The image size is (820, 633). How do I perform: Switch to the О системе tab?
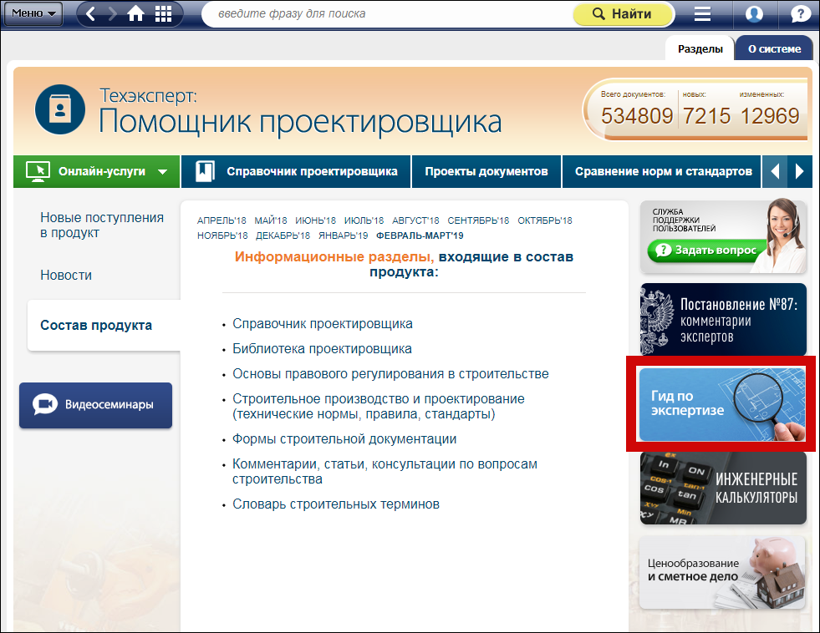click(x=774, y=48)
